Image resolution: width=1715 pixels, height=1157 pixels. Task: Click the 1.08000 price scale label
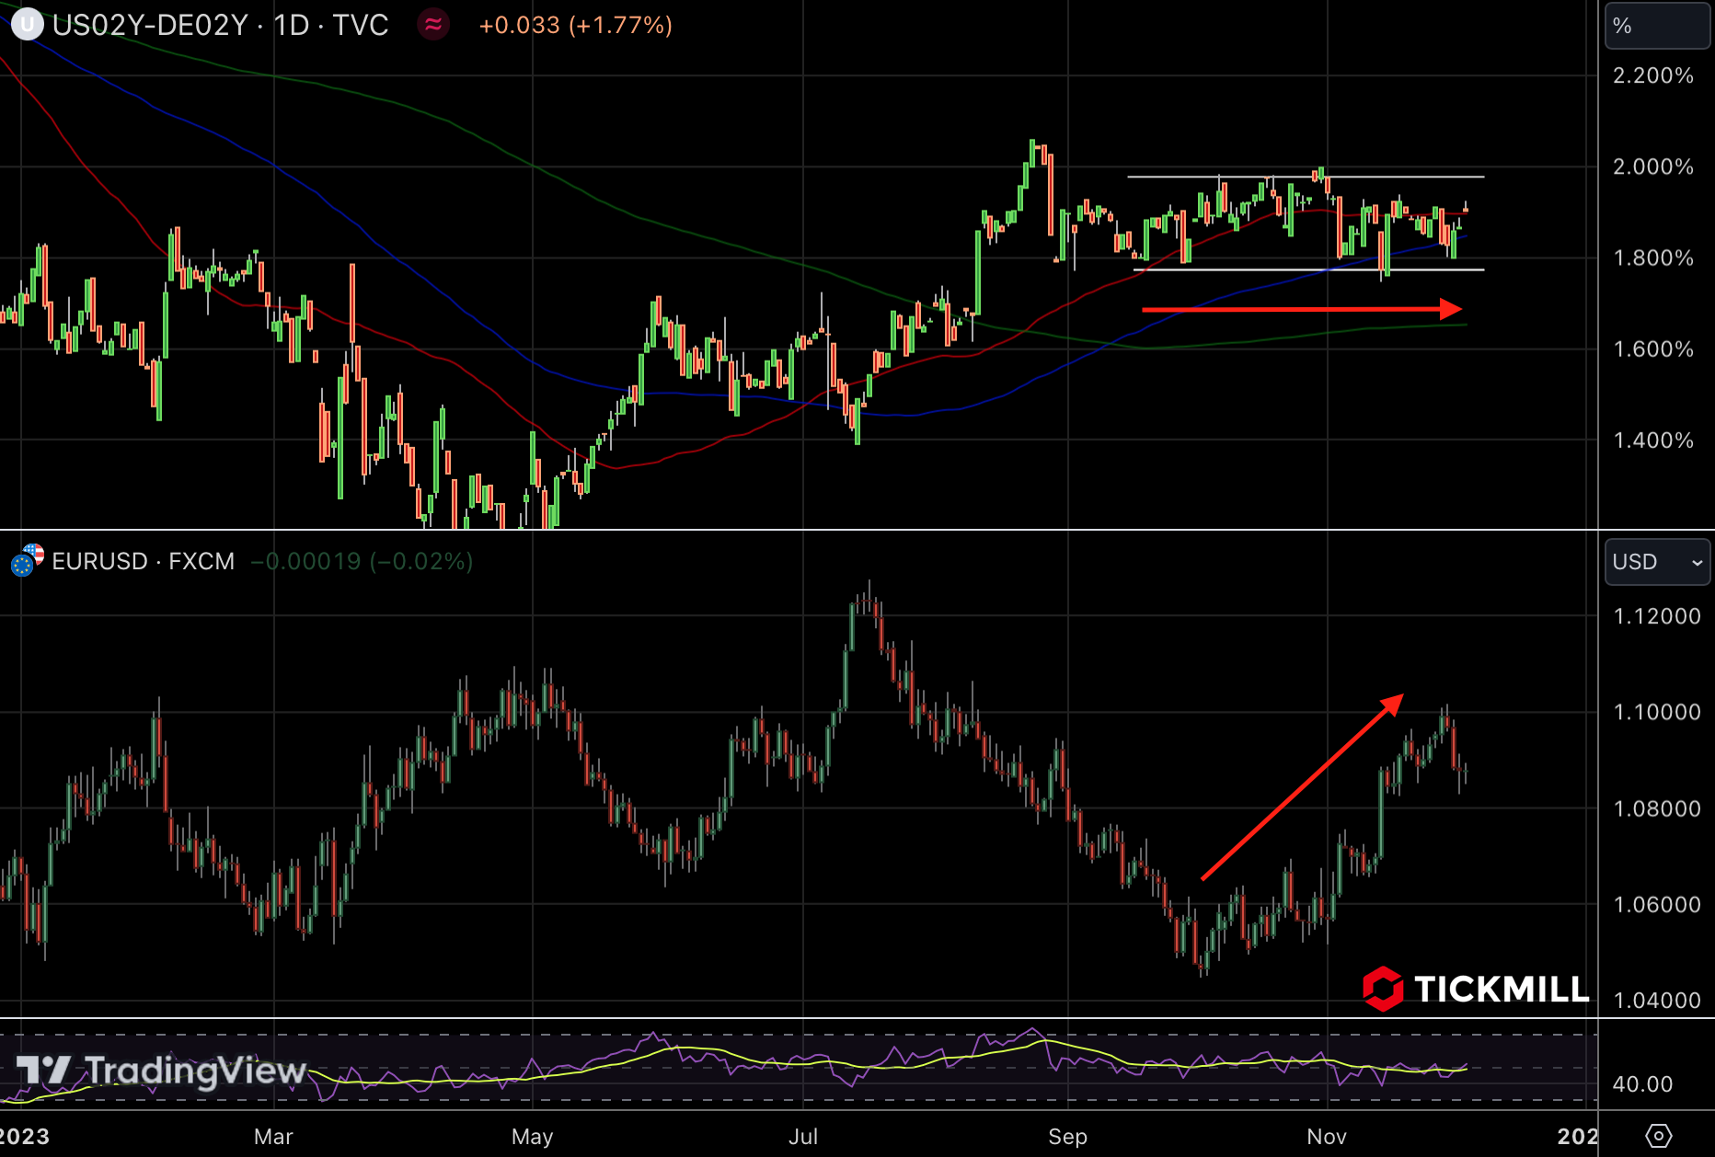pyautogui.click(x=1657, y=808)
